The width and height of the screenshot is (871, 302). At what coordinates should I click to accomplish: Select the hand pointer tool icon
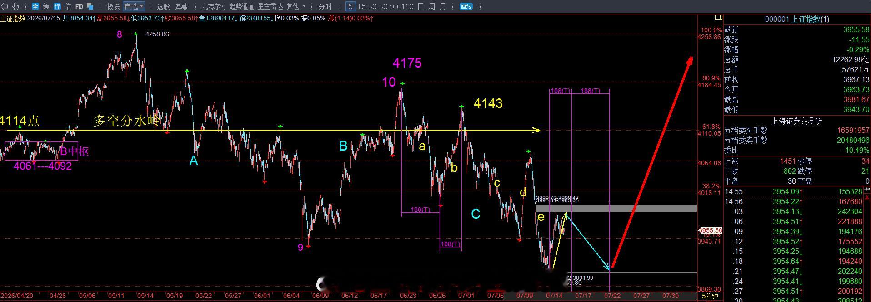pos(16,6)
